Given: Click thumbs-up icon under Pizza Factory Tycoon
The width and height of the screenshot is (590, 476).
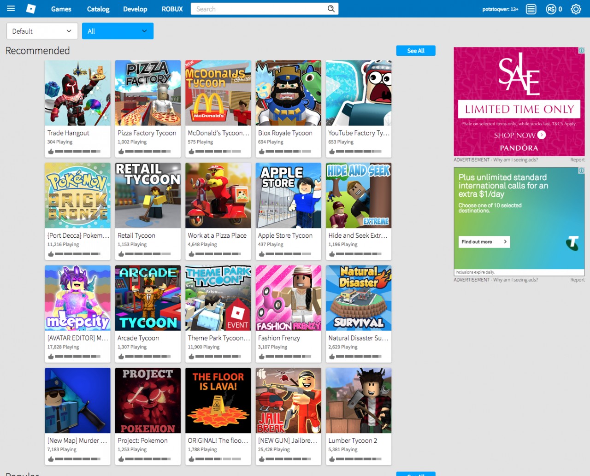Looking at the screenshot, I should point(121,151).
